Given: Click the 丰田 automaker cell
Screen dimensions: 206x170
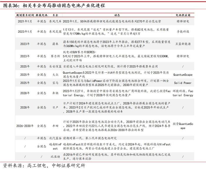Looking at the screenshot, I should click(55, 126).
